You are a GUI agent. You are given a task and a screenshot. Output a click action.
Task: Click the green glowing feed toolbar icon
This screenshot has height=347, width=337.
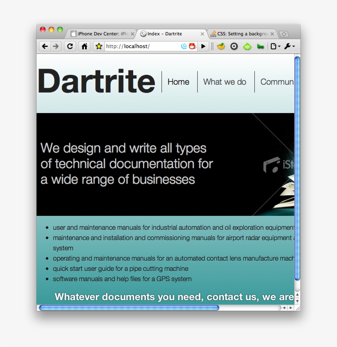click(247, 46)
